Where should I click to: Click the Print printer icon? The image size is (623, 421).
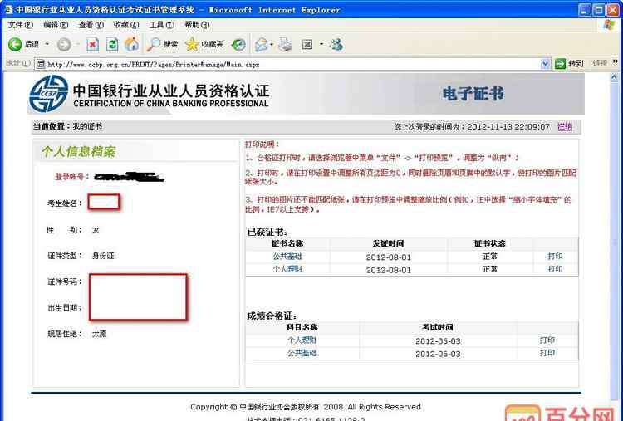click(x=285, y=45)
